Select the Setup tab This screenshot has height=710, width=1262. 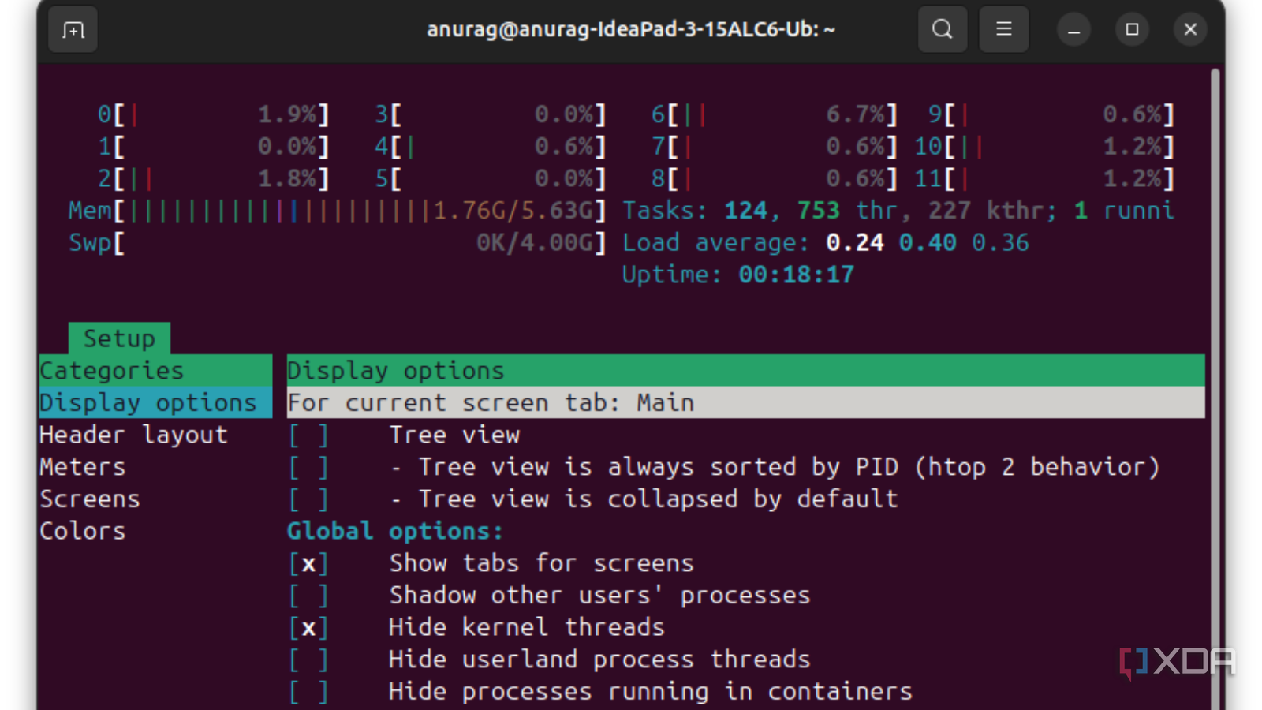point(119,338)
